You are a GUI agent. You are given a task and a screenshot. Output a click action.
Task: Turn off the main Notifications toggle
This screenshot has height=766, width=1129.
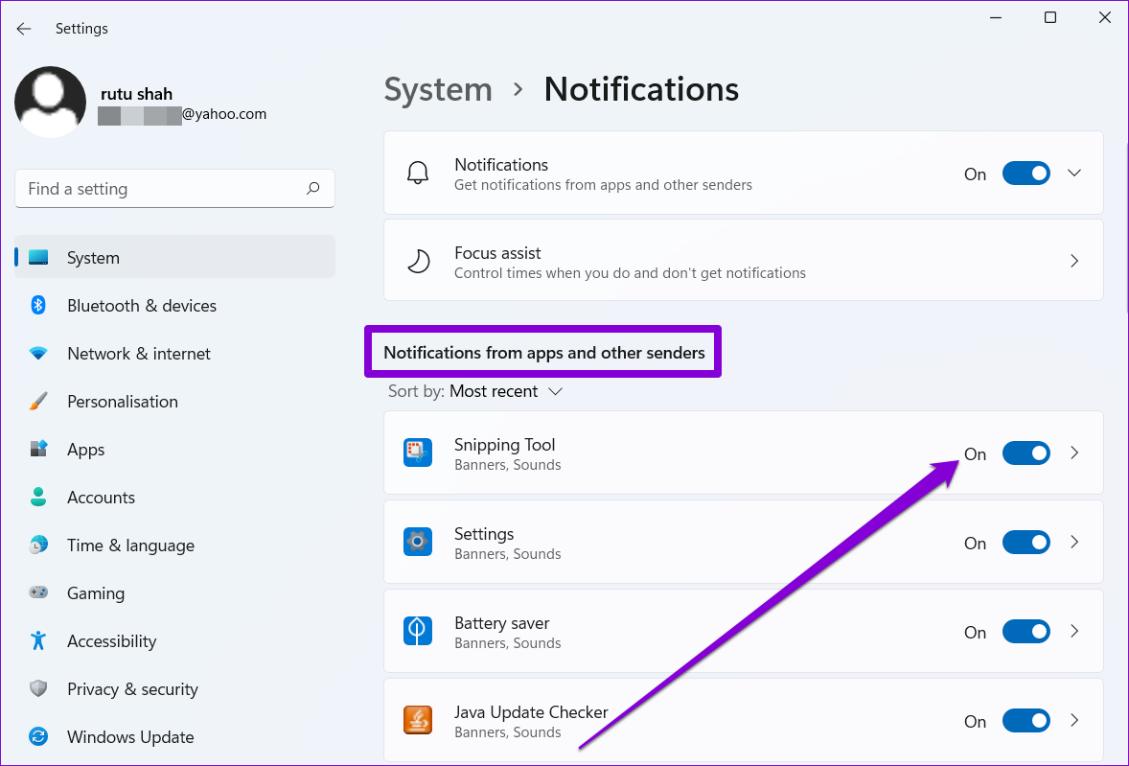pyautogui.click(x=1025, y=174)
